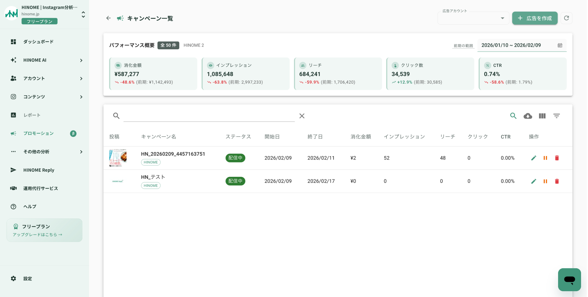This screenshot has width=588, height=297.
Task: Expand the その他の分析 submenu
Action: [x=81, y=152]
